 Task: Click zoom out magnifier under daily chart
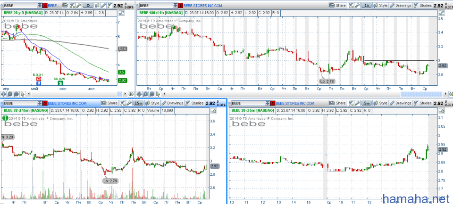pyautogui.click(x=16, y=94)
